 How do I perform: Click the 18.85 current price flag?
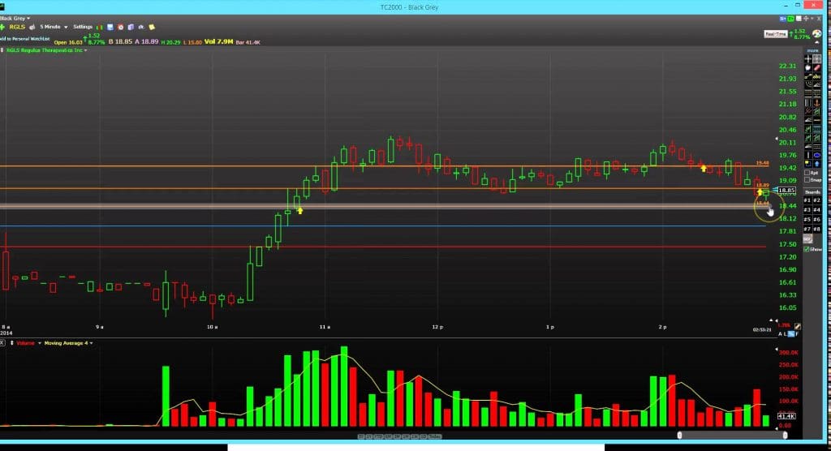pos(786,190)
